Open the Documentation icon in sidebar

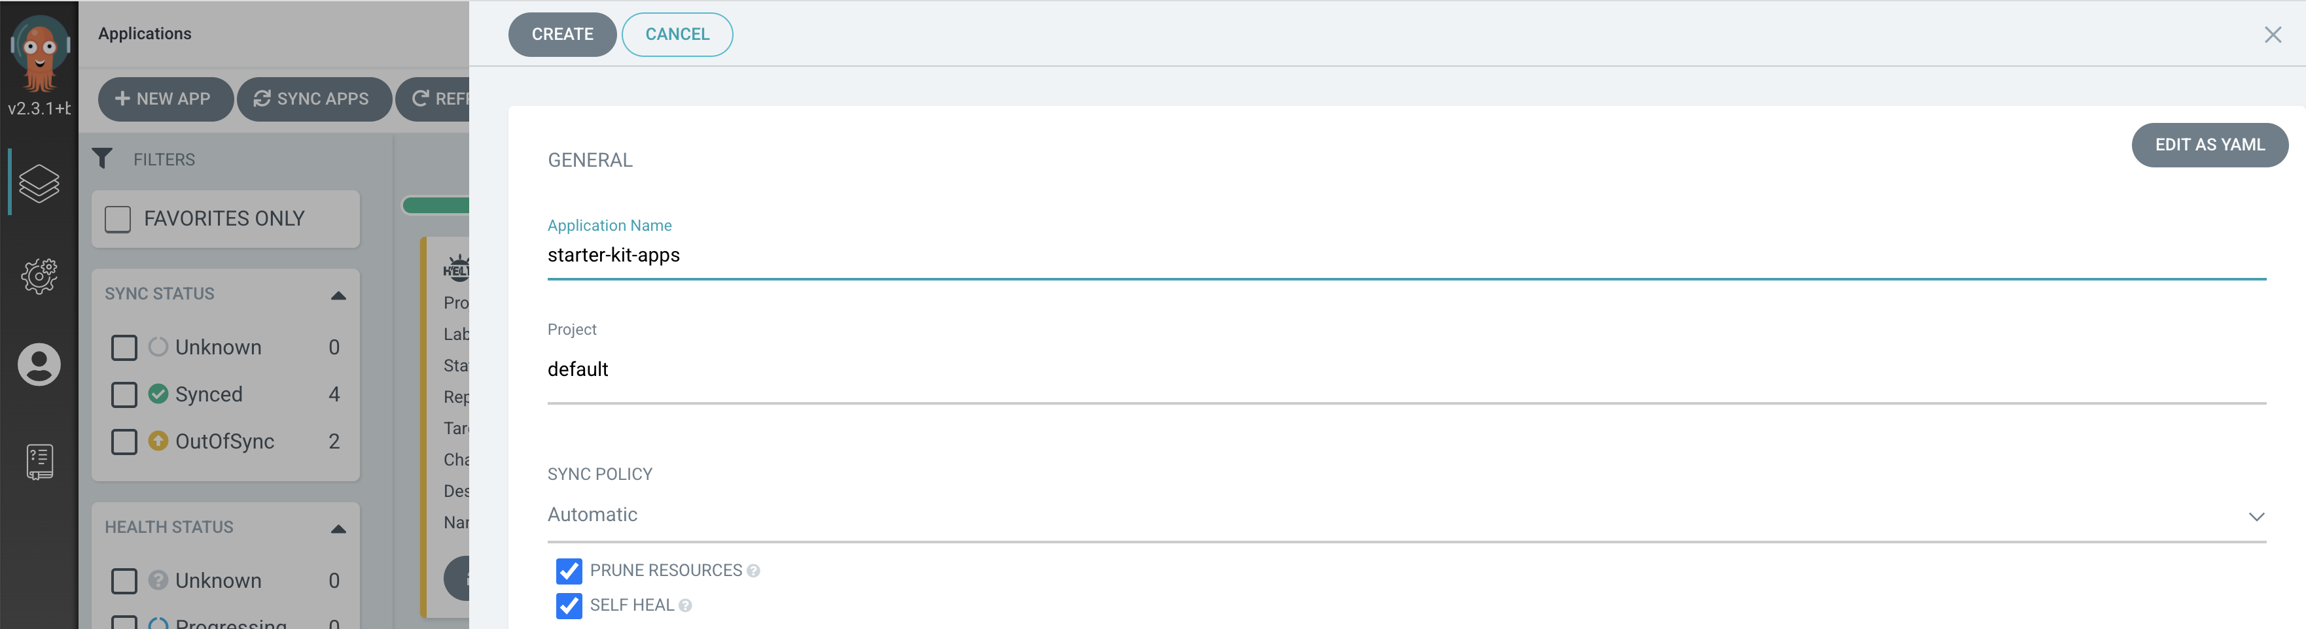[39, 462]
